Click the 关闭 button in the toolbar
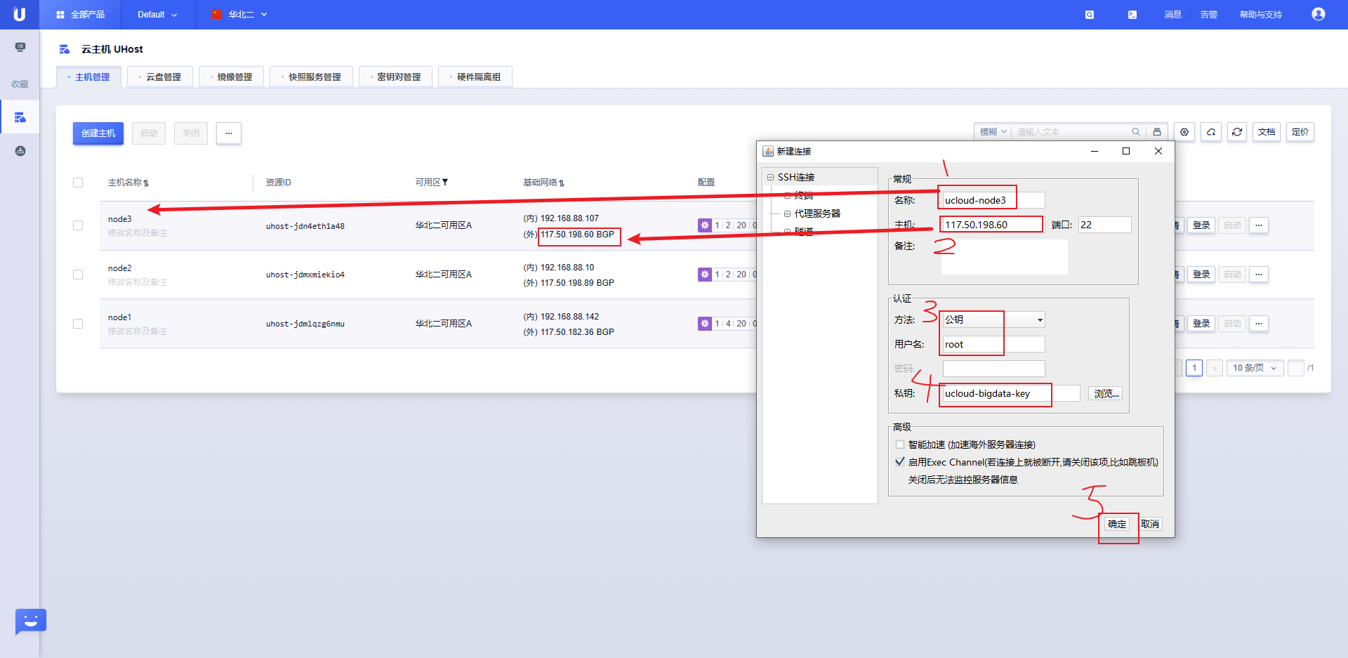 pyautogui.click(x=191, y=133)
